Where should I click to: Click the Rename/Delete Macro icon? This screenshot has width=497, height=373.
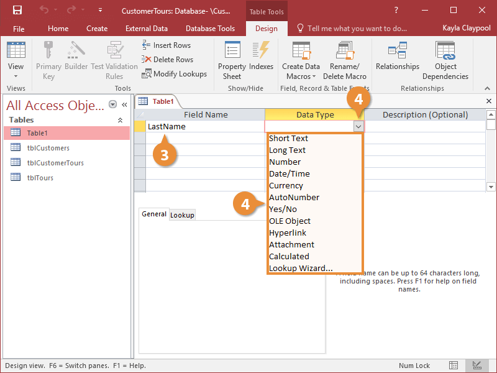pos(345,50)
